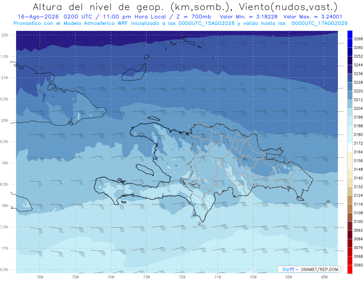Click the legend value 3060
This screenshot has width=364, height=281.
(x=358, y=265)
